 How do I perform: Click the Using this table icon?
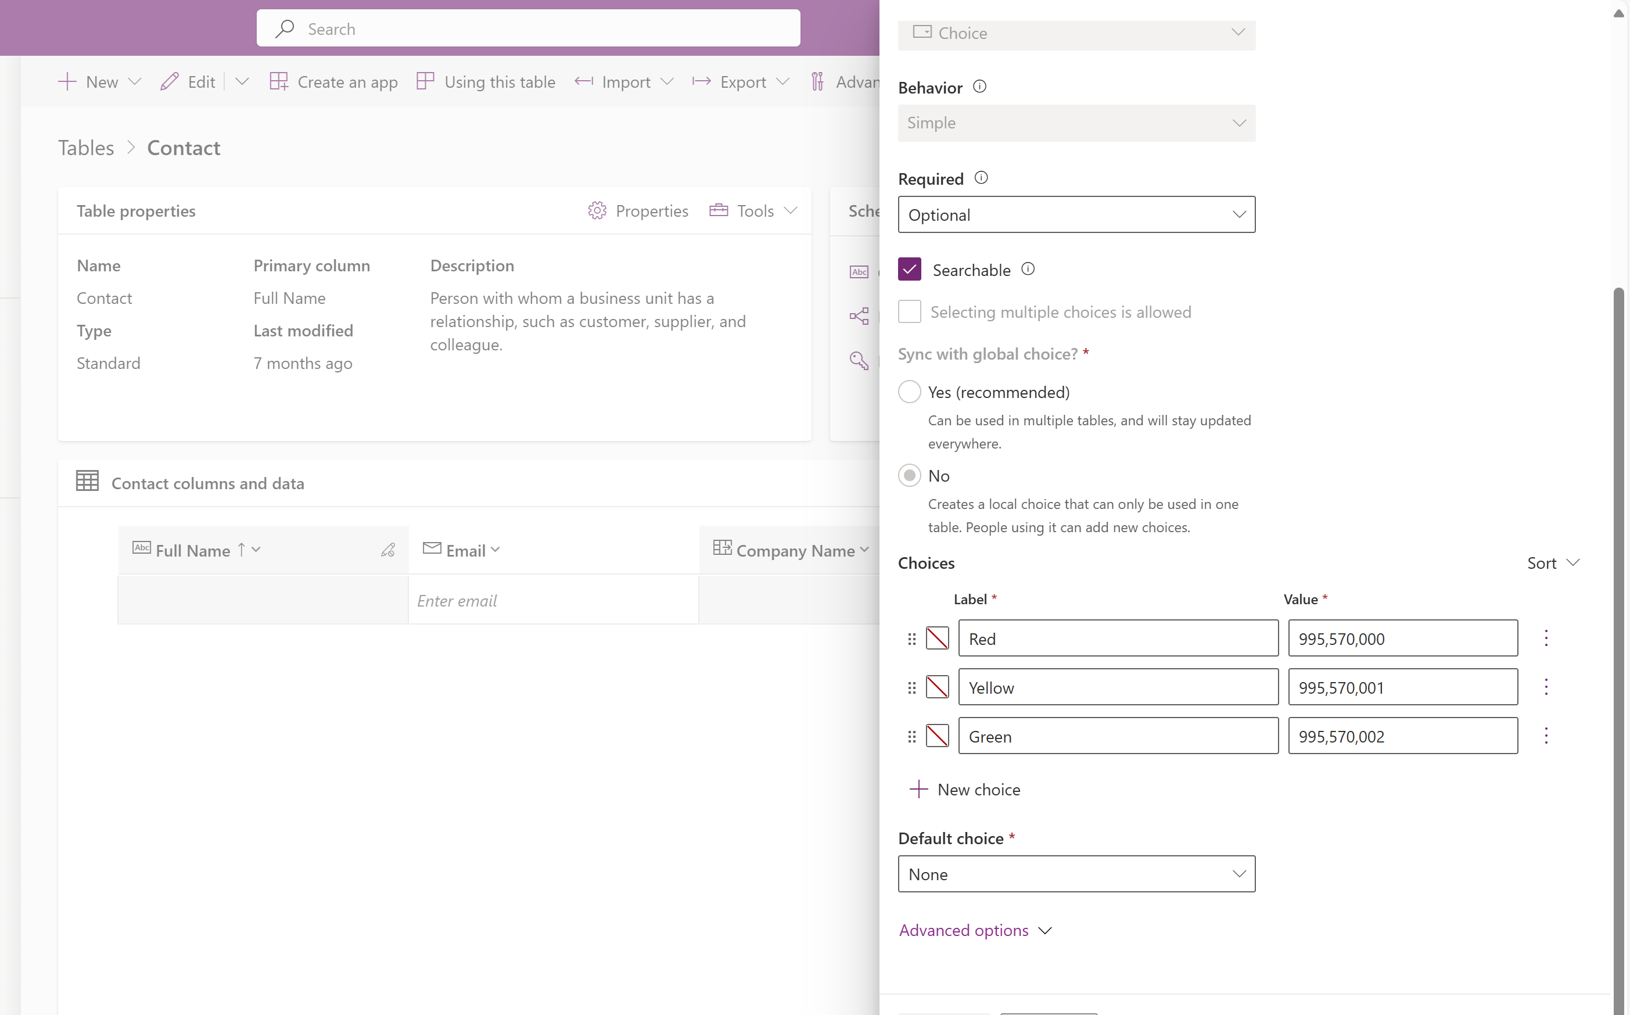426,82
